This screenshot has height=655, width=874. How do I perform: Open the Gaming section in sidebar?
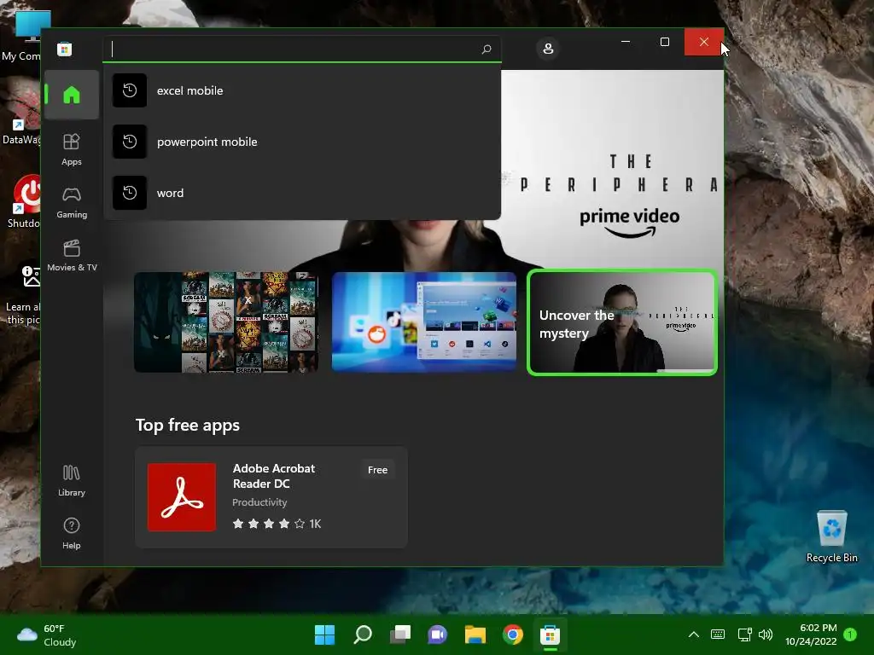72,202
